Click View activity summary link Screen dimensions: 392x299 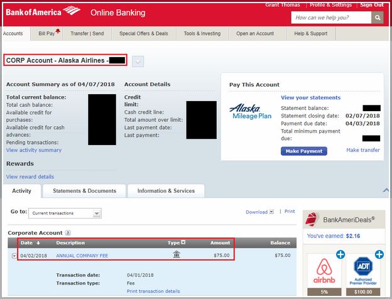(34, 150)
